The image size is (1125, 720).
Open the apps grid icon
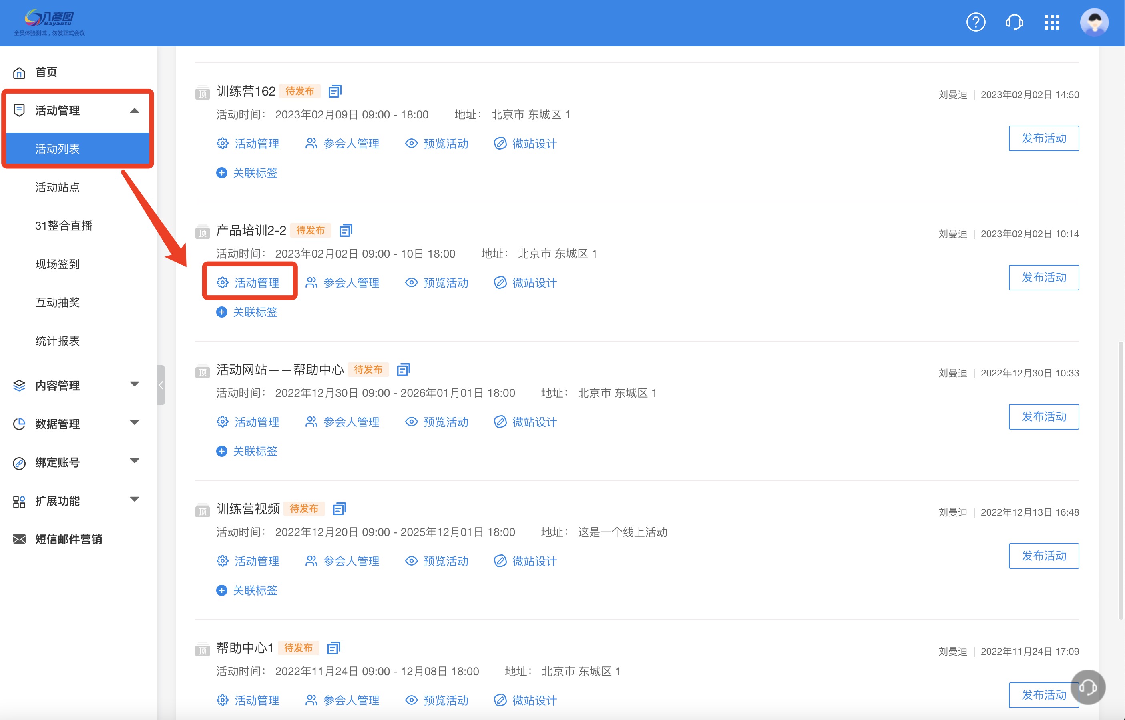(1052, 22)
